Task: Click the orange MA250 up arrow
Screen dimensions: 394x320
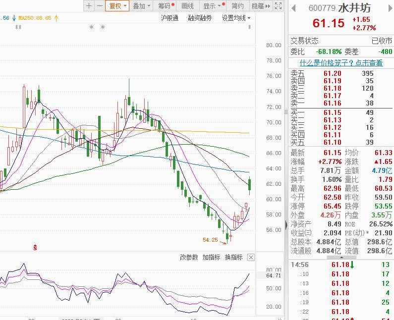Action: pos(56,18)
